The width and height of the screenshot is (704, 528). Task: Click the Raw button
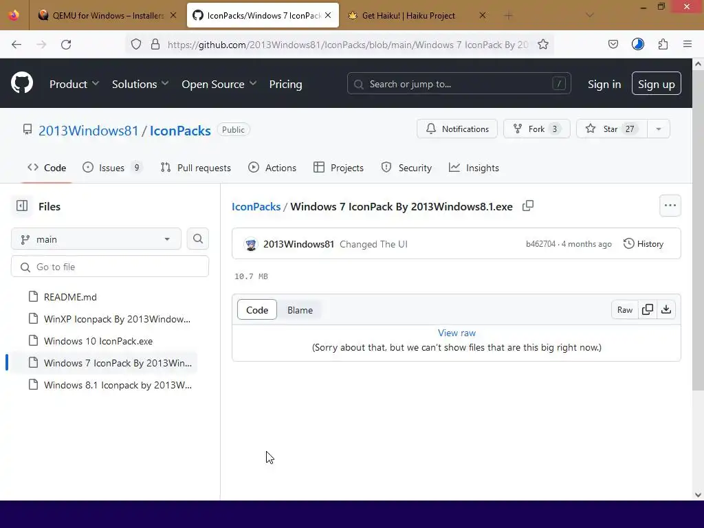(x=624, y=310)
